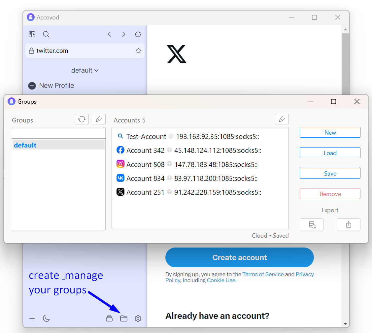This screenshot has width=372, height=333.
Task: Open the Groups folder icon
Action: [x=124, y=318]
